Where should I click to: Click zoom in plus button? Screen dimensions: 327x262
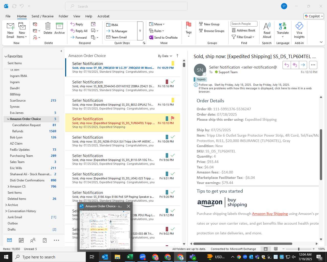(x=314, y=249)
